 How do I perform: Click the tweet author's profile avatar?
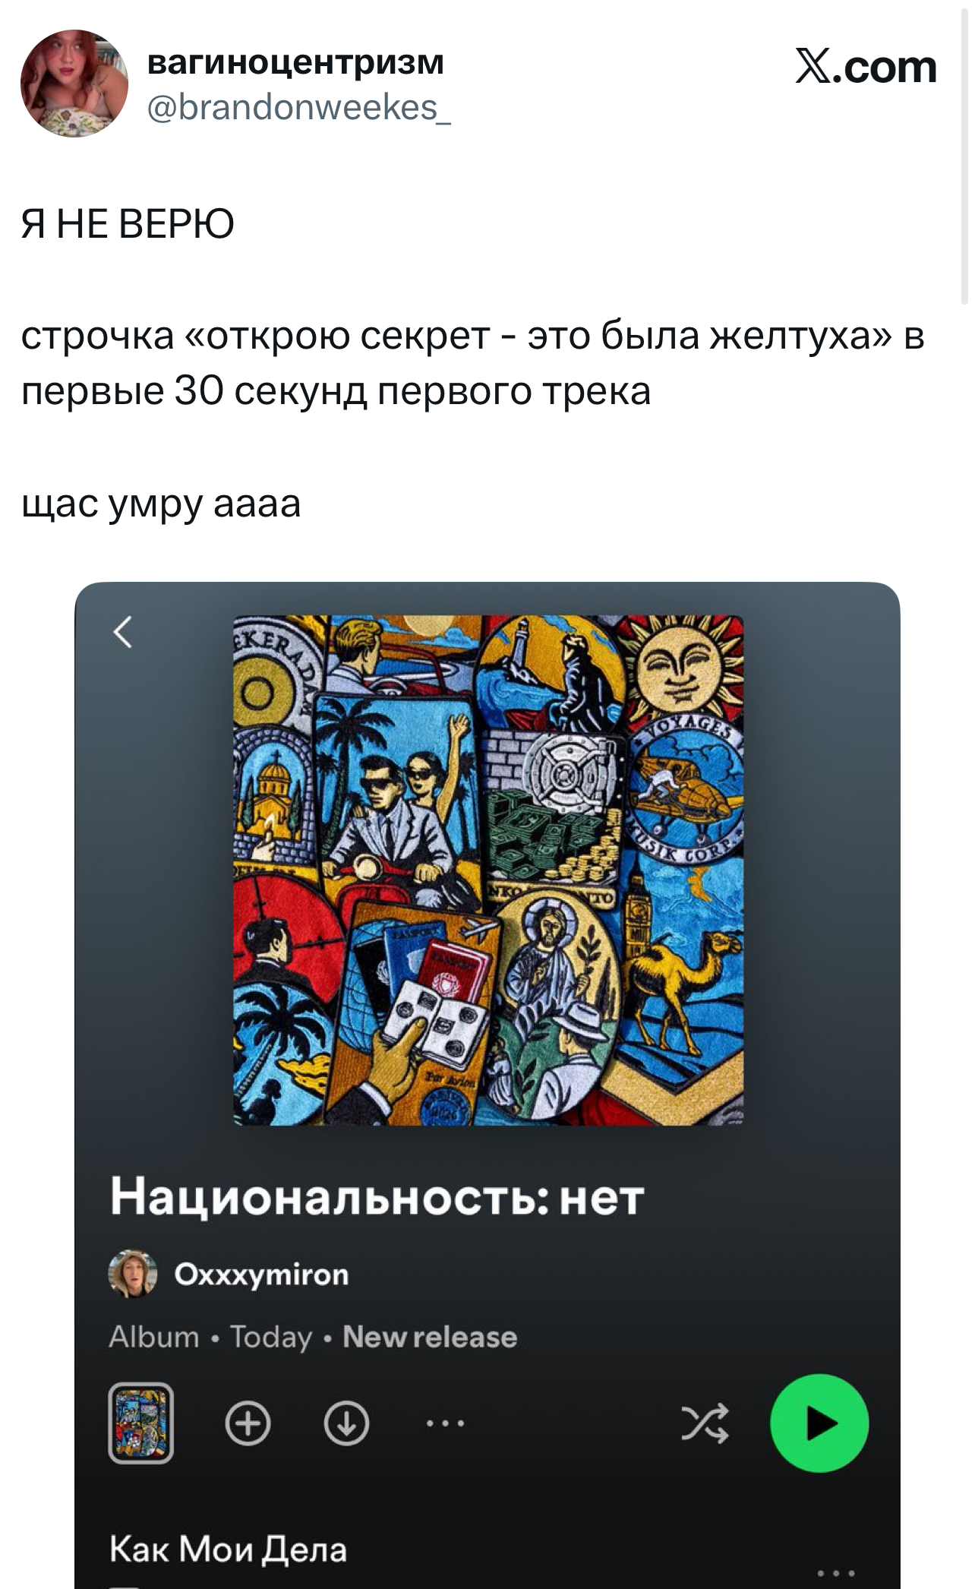coord(74,84)
